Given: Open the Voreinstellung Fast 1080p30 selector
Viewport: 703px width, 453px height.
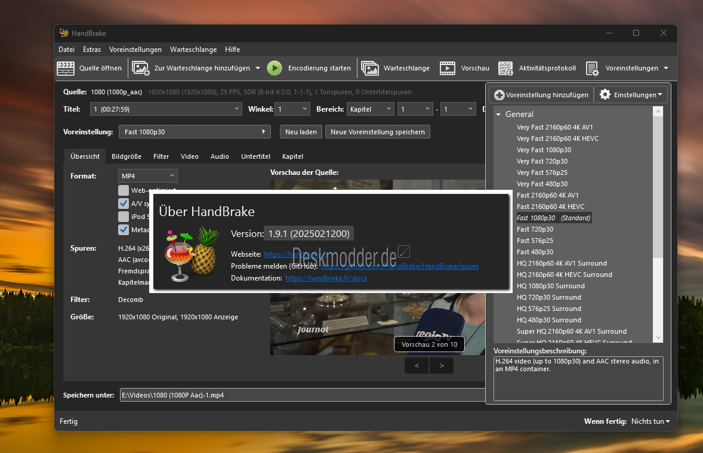Looking at the screenshot, I should coord(195,132).
